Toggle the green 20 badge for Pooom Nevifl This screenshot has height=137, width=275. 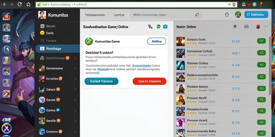click(x=262, y=100)
